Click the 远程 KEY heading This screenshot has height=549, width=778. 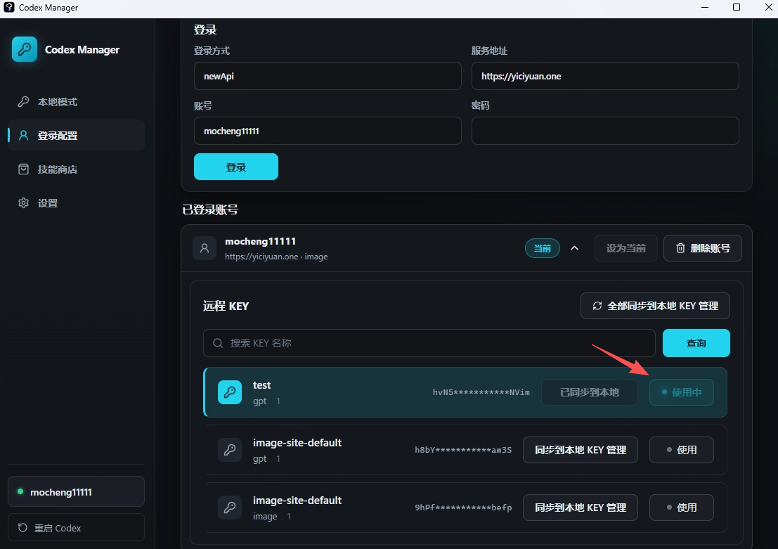pyautogui.click(x=226, y=306)
